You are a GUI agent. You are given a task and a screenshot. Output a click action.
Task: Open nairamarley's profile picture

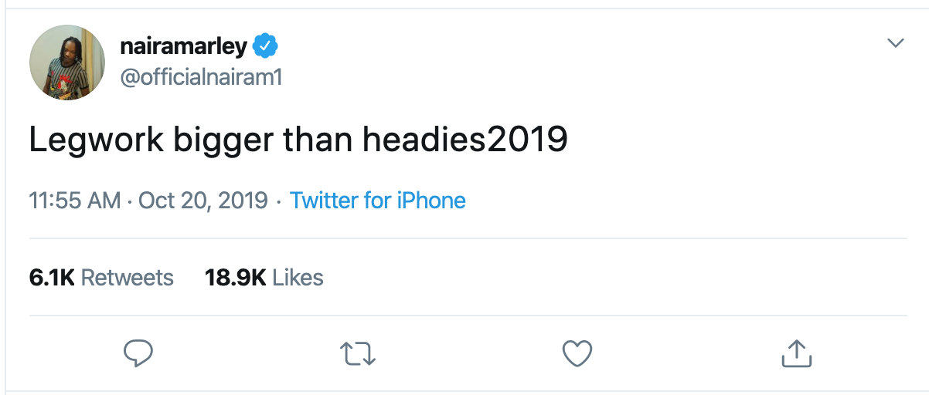click(67, 62)
